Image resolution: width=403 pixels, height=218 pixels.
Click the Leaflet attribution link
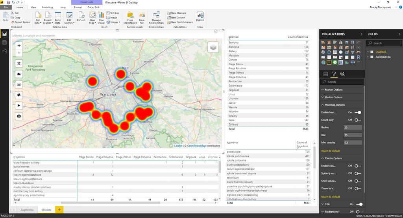tap(178, 146)
